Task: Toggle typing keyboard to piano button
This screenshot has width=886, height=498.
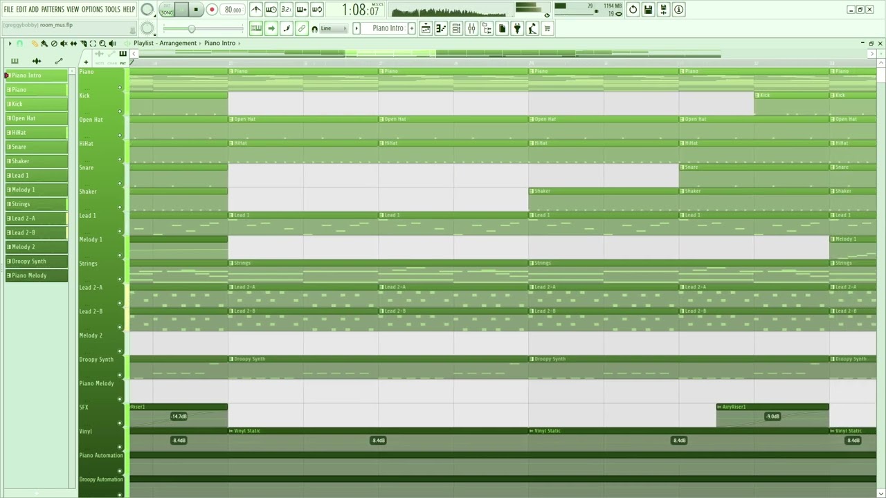Action: 256,28
